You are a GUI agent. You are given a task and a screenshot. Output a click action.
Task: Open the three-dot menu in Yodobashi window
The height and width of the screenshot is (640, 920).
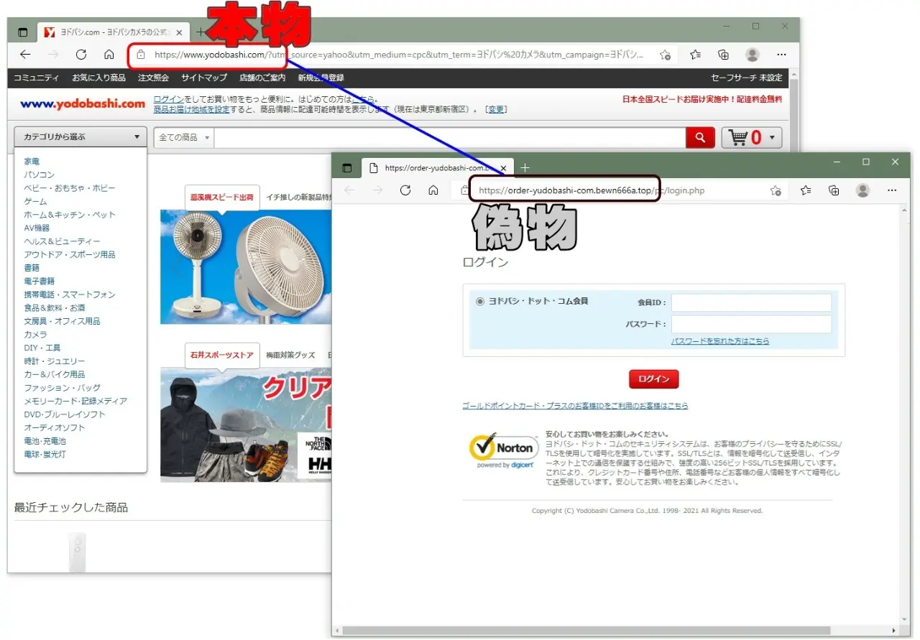pyautogui.click(x=782, y=55)
